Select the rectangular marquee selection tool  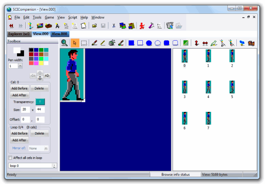84,43
